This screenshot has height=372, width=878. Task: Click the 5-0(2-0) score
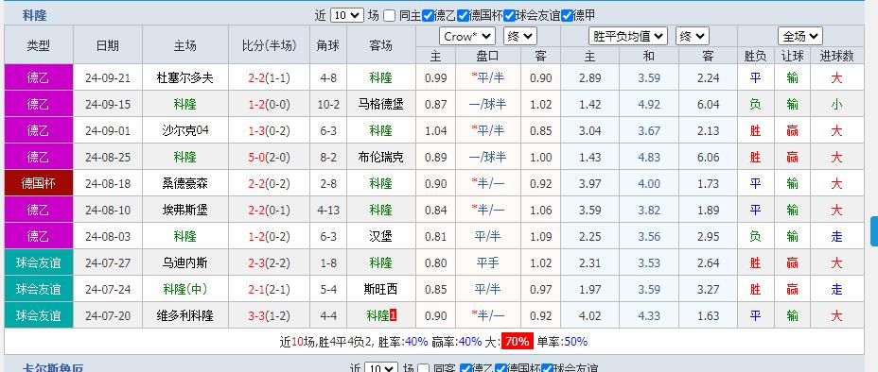pos(270,157)
